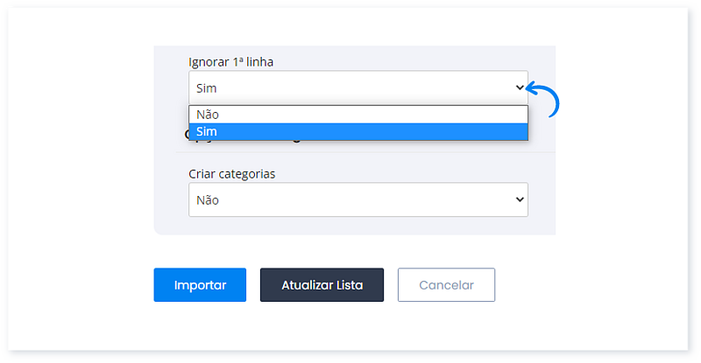Click the chevron arrow on Criar categorias
The image size is (701, 363).
point(519,199)
